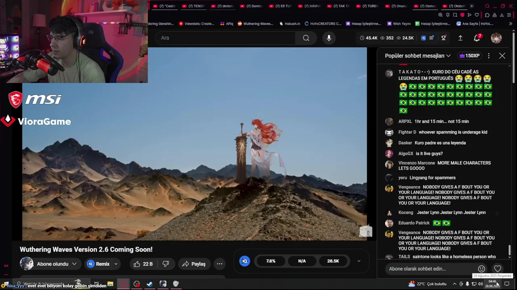517x290 pixels.
Task: Open more actions (three dots) under video
Action: pos(220,264)
